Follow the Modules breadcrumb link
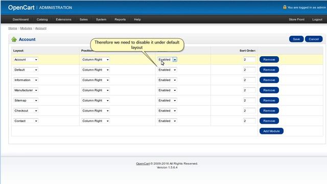 coord(26,28)
